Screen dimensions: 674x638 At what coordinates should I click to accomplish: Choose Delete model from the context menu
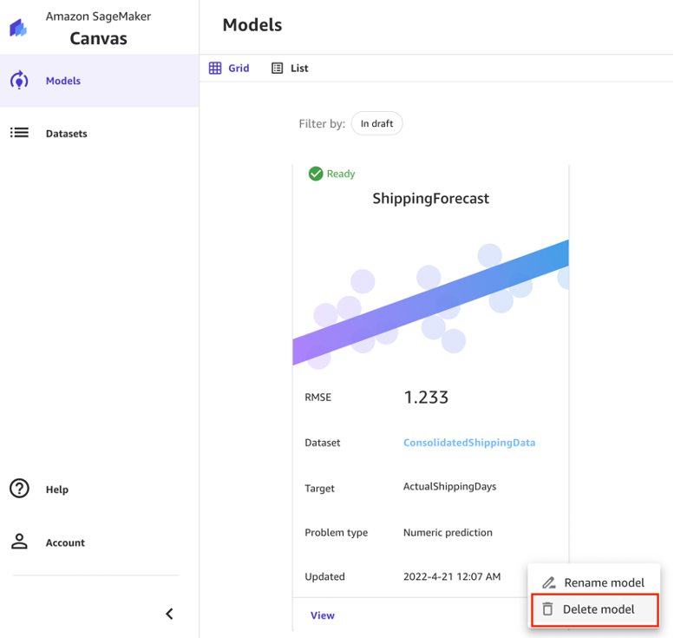point(598,609)
